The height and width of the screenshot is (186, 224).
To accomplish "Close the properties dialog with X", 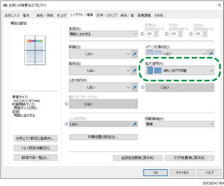I will pos(219,5).
